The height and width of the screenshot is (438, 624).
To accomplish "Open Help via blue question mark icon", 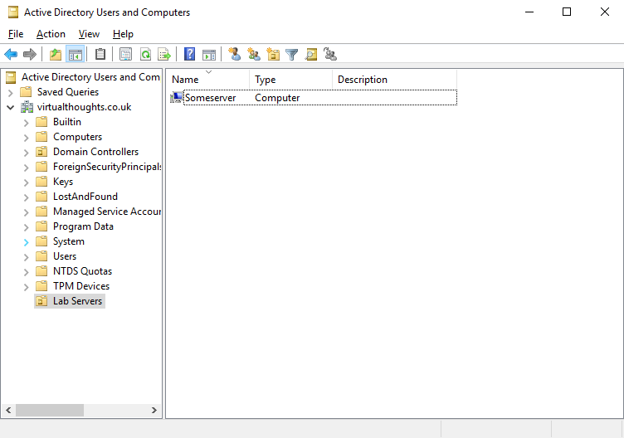I will 190,55.
